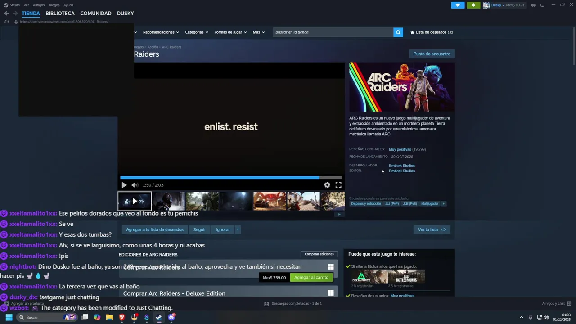Screen dimensions: 576x324
Task: Open Muy positivas general reviews link
Action: [400, 149]
